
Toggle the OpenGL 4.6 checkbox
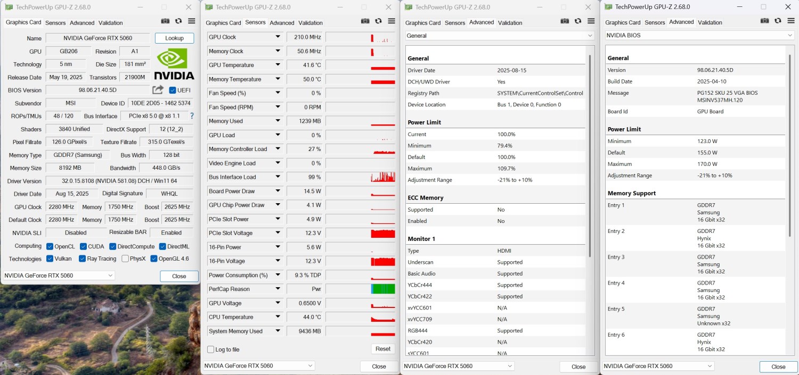click(154, 259)
